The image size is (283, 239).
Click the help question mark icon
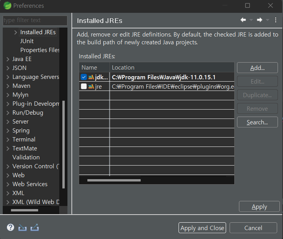point(11,227)
